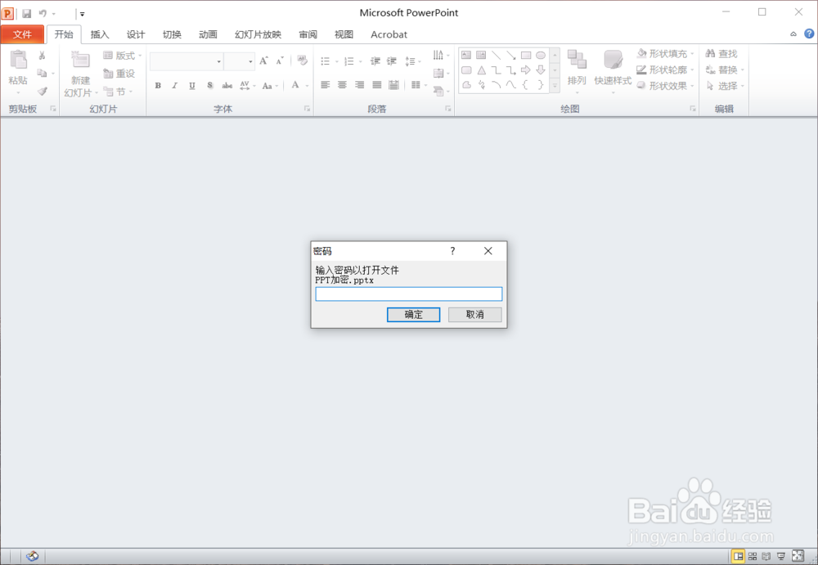This screenshot has height=565, width=818.
Task: Switch to Slide Sorter view icon
Action: click(753, 556)
